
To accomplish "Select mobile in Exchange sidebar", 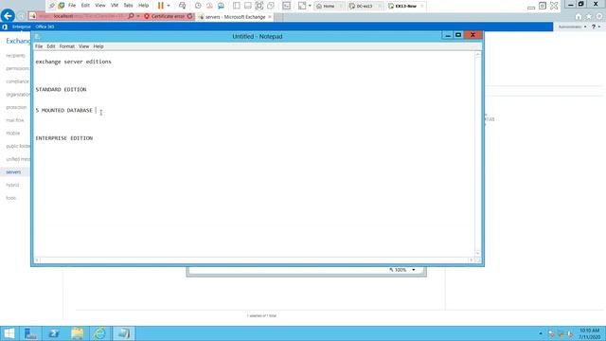I will 12,133.
